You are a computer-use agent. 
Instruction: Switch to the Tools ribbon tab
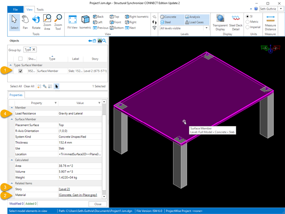point(40,9)
